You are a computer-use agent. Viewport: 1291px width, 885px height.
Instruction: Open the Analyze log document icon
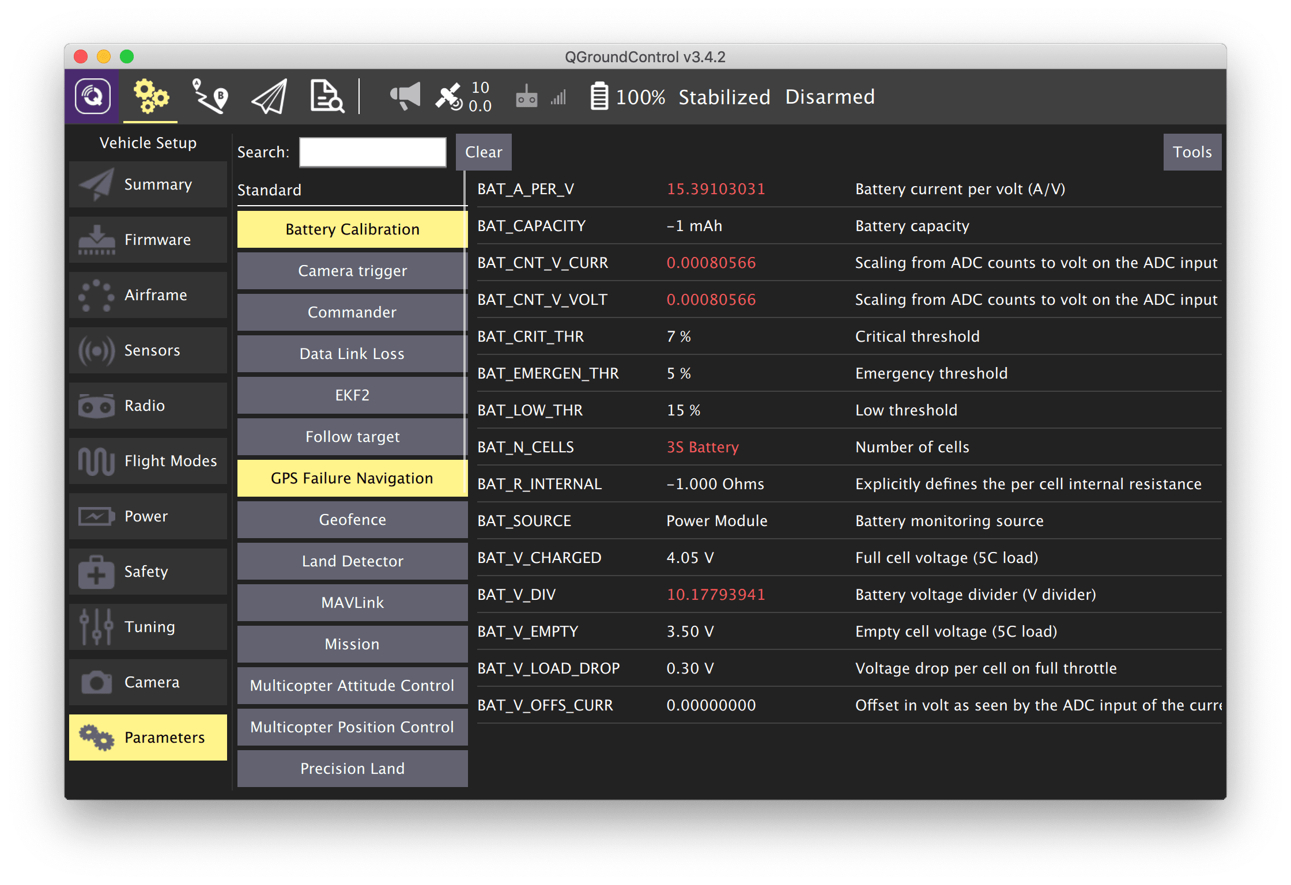point(327,96)
